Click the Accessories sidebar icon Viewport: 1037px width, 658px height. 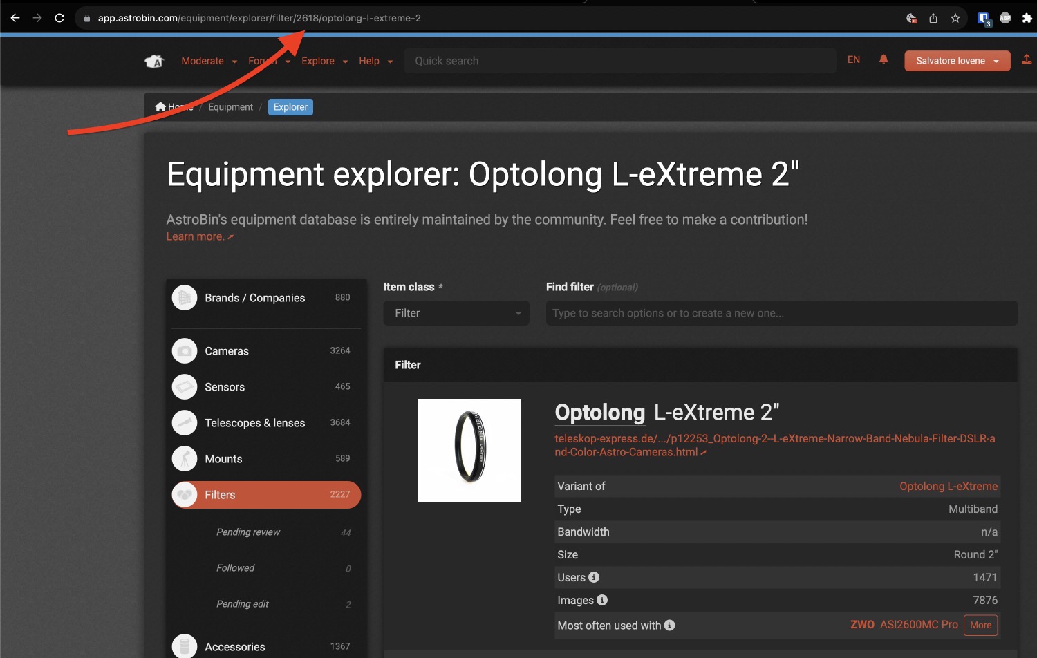tap(185, 646)
